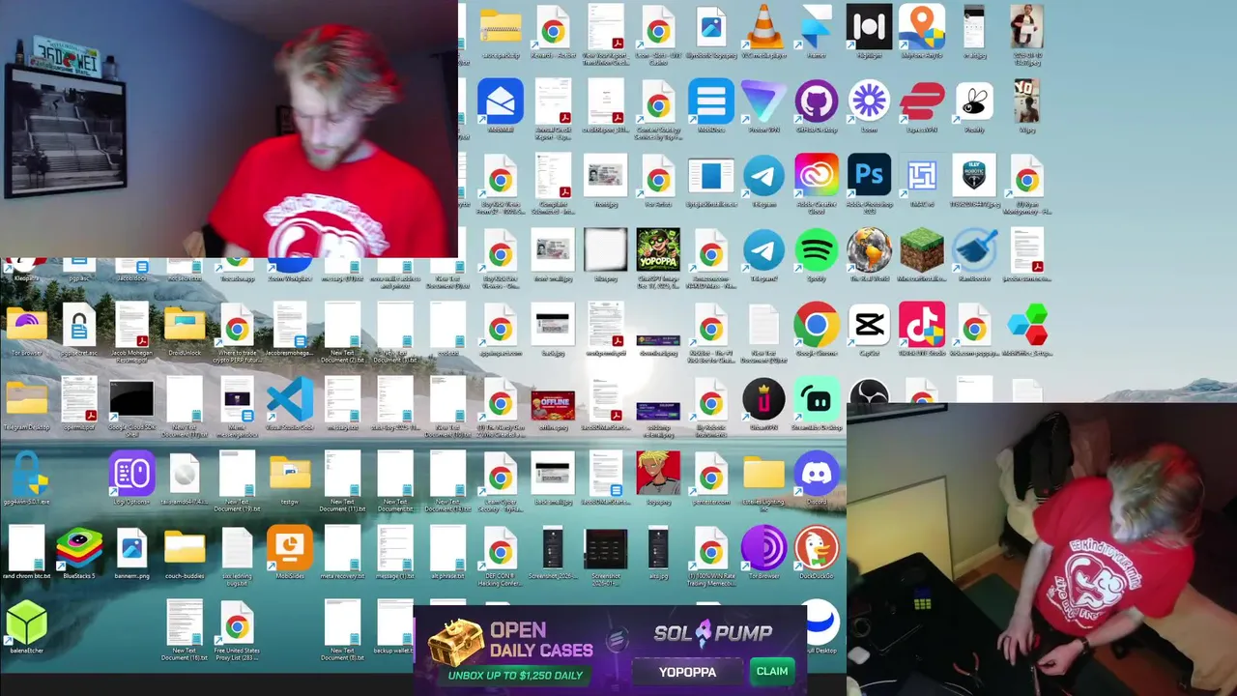Open the UrbanVPN desktop shortcut

[763, 400]
